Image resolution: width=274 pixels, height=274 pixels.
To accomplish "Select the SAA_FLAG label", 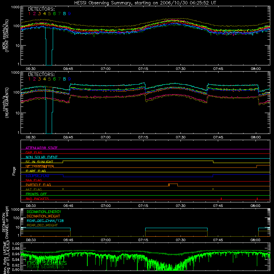I will pyautogui.click(x=34, y=180).
